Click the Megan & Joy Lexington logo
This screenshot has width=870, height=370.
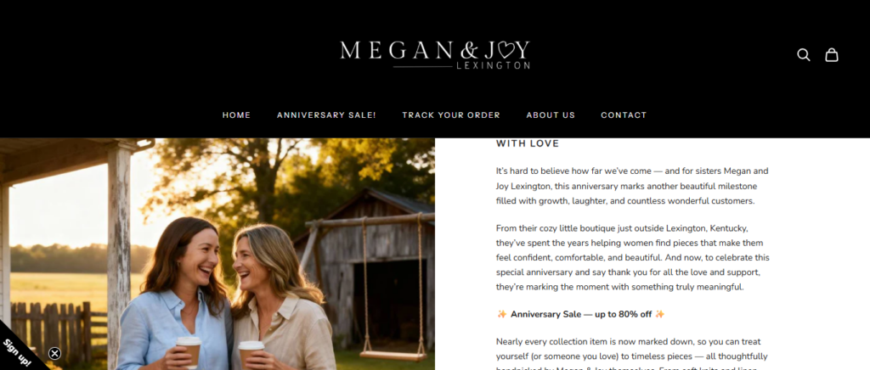pyautogui.click(x=435, y=54)
